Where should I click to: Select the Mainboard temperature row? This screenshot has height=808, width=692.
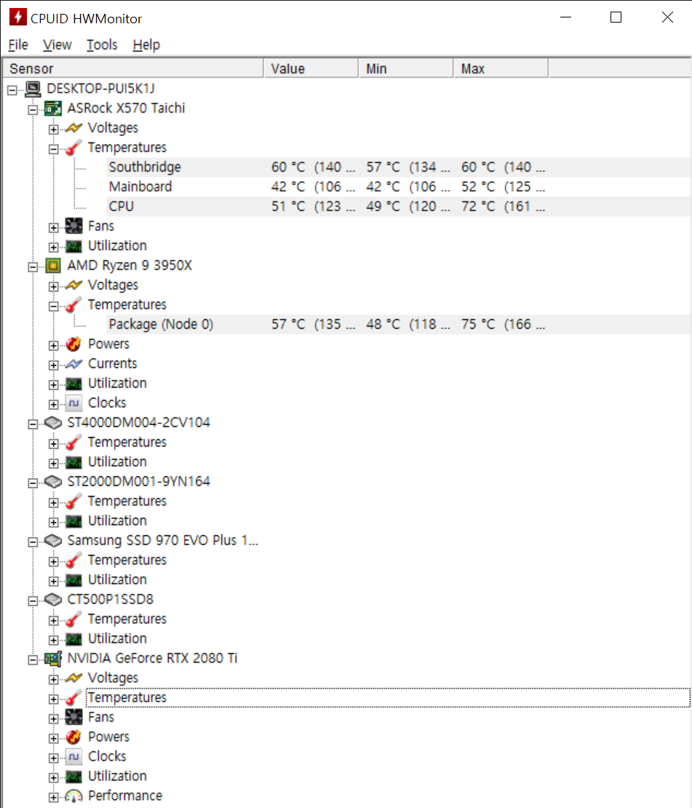point(399,186)
